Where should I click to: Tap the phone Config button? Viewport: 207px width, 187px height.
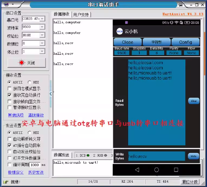click(186, 42)
